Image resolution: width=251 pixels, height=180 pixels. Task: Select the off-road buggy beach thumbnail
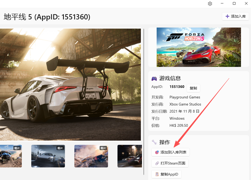click(11, 156)
